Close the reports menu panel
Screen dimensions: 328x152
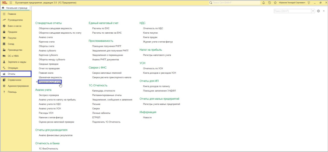coord(324,11)
